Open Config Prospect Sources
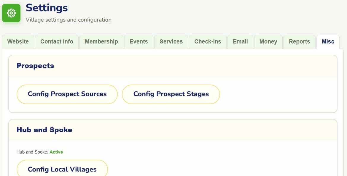The height and width of the screenshot is (176, 347). (x=67, y=94)
